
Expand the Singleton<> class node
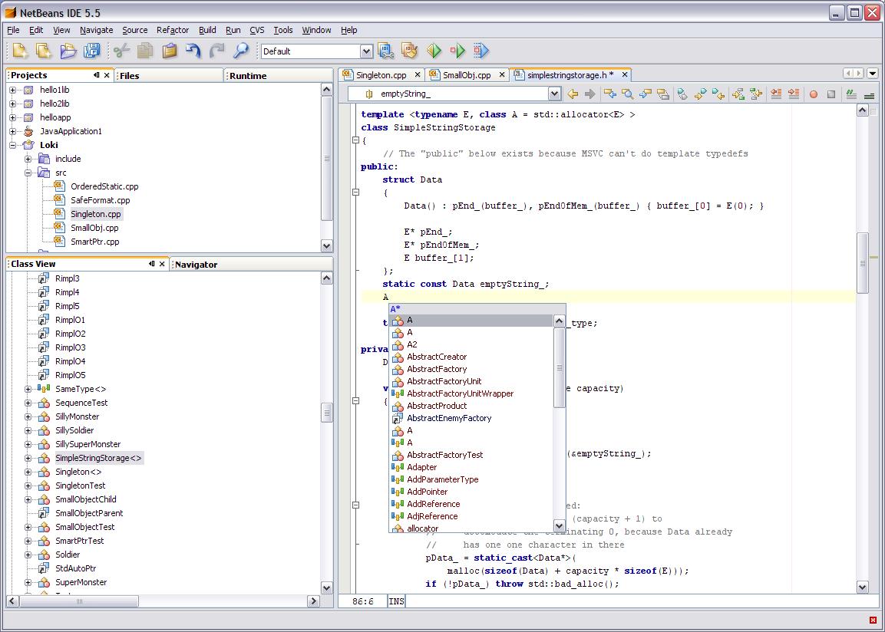click(x=28, y=472)
